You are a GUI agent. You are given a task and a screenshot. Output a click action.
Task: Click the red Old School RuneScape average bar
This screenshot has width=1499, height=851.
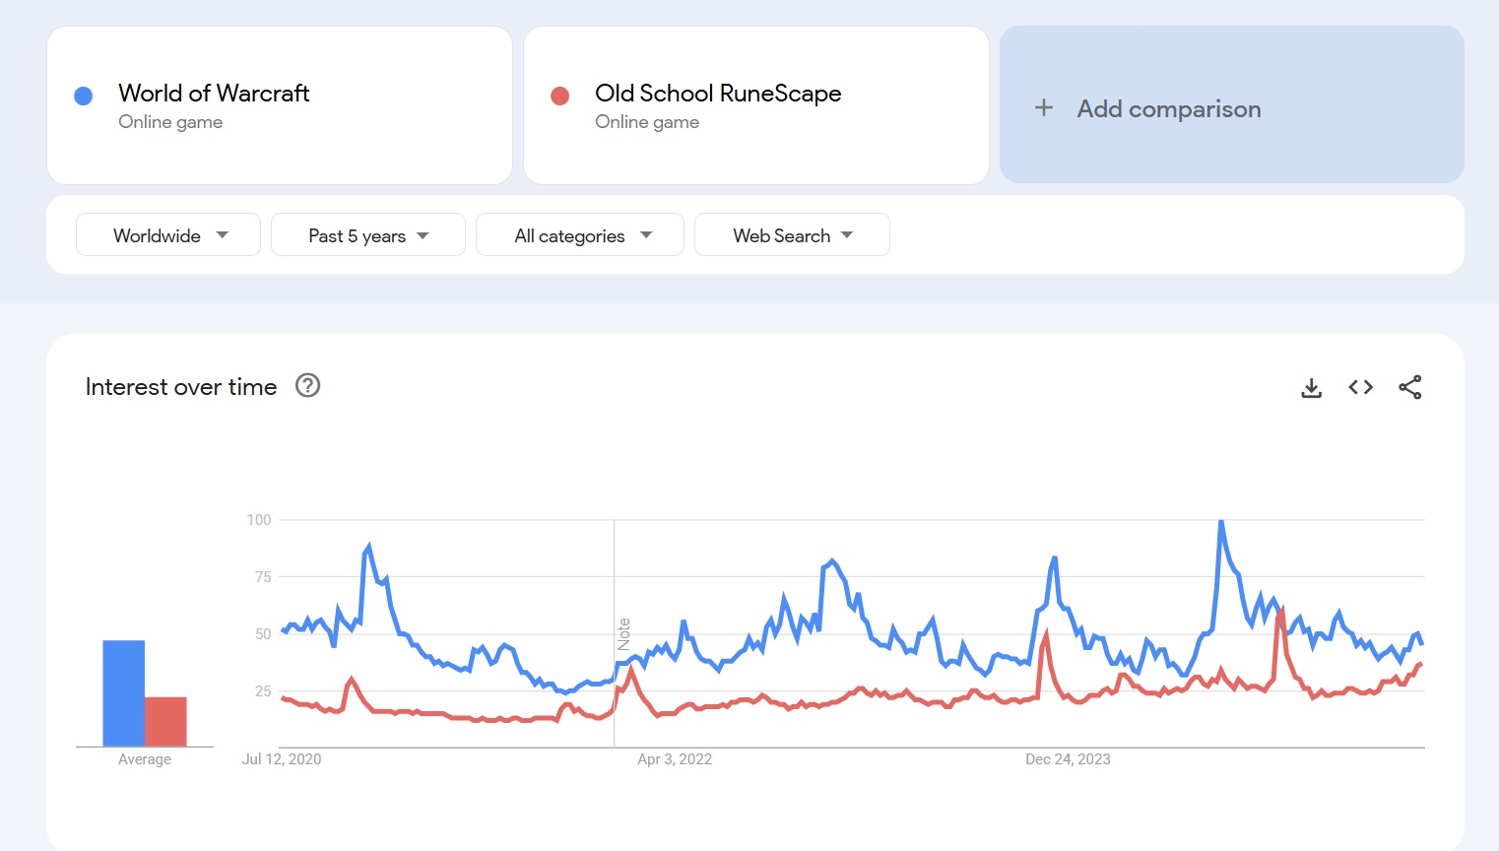[x=165, y=722]
